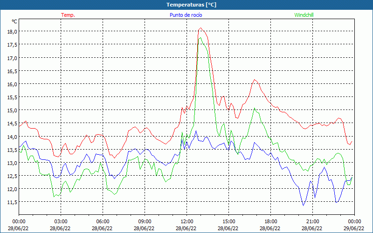373x233 pixels.
Task: Click the green windchill peak near 13:00
Action: [201, 38]
